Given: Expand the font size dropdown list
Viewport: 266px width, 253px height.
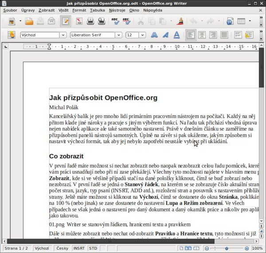Looking at the screenshot, I should point(142,35).
